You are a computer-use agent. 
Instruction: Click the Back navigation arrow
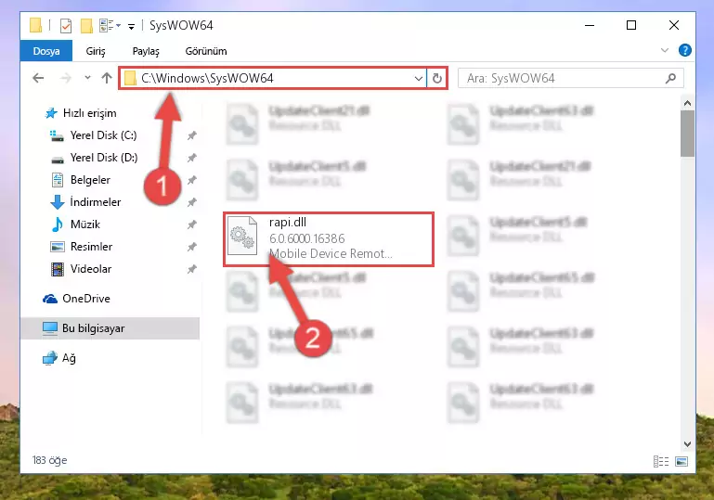click(38, 78)
